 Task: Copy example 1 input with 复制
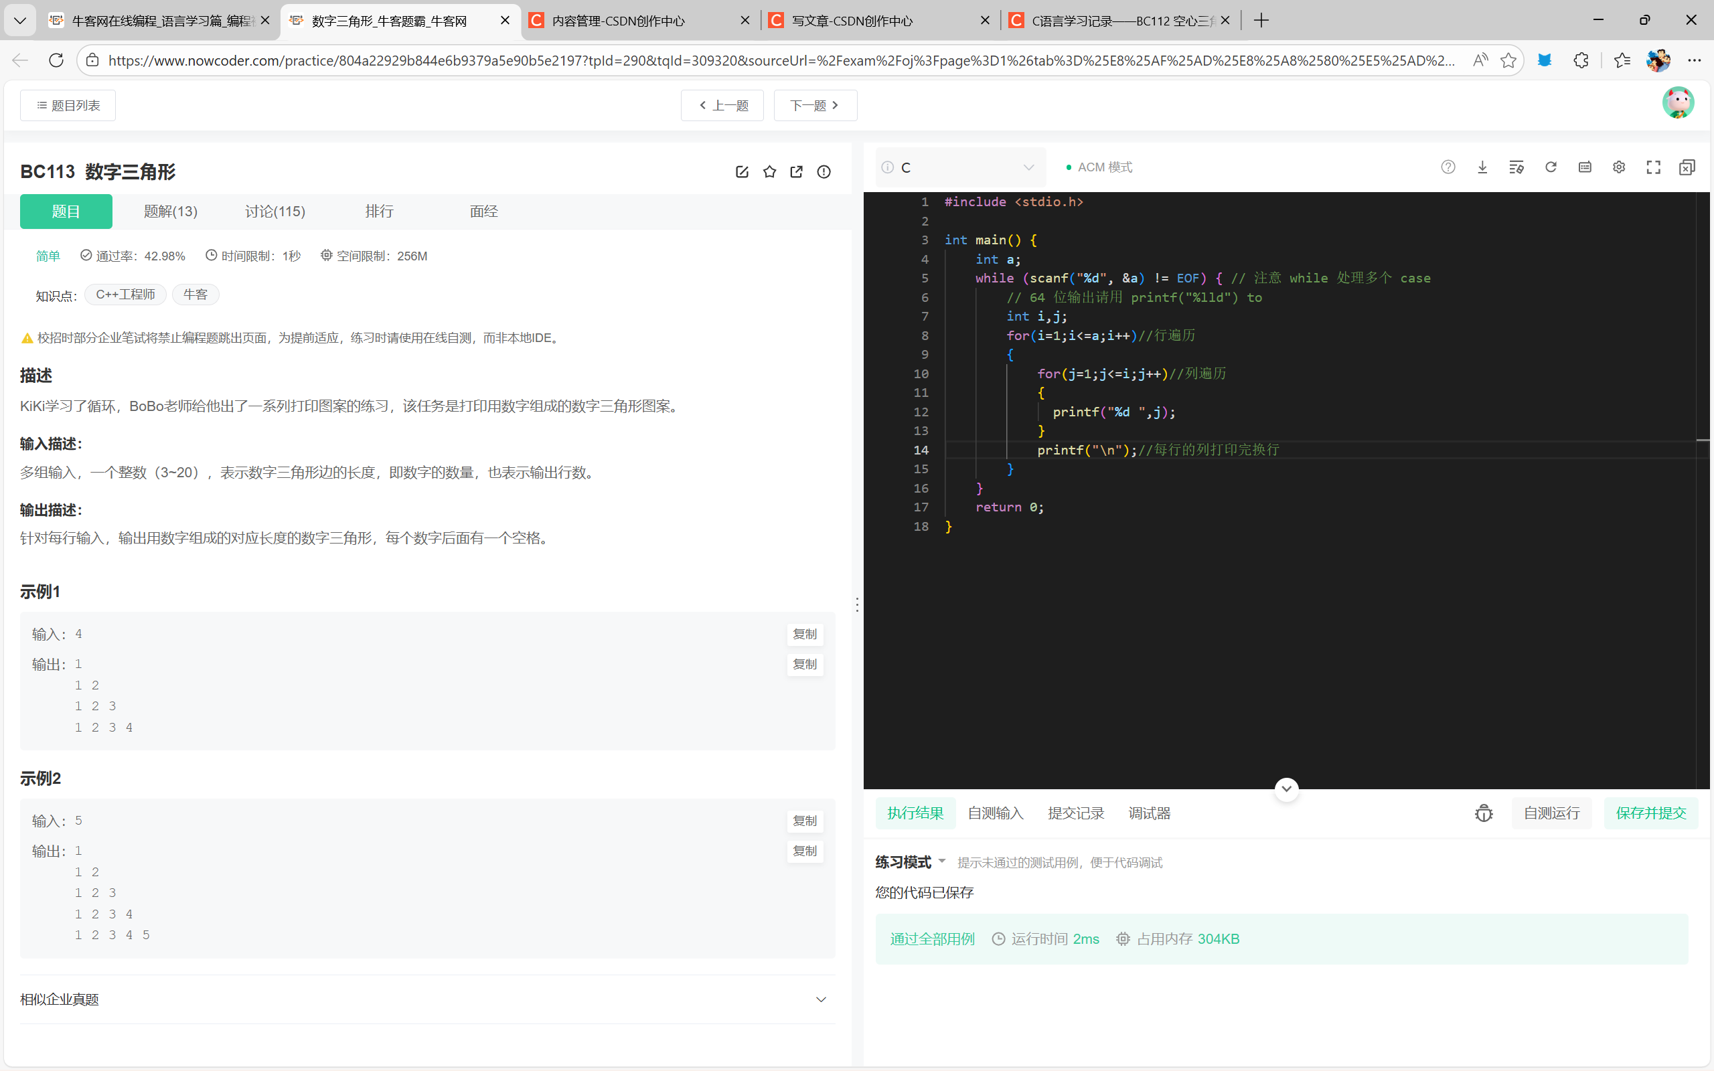(x=804, y=634)
